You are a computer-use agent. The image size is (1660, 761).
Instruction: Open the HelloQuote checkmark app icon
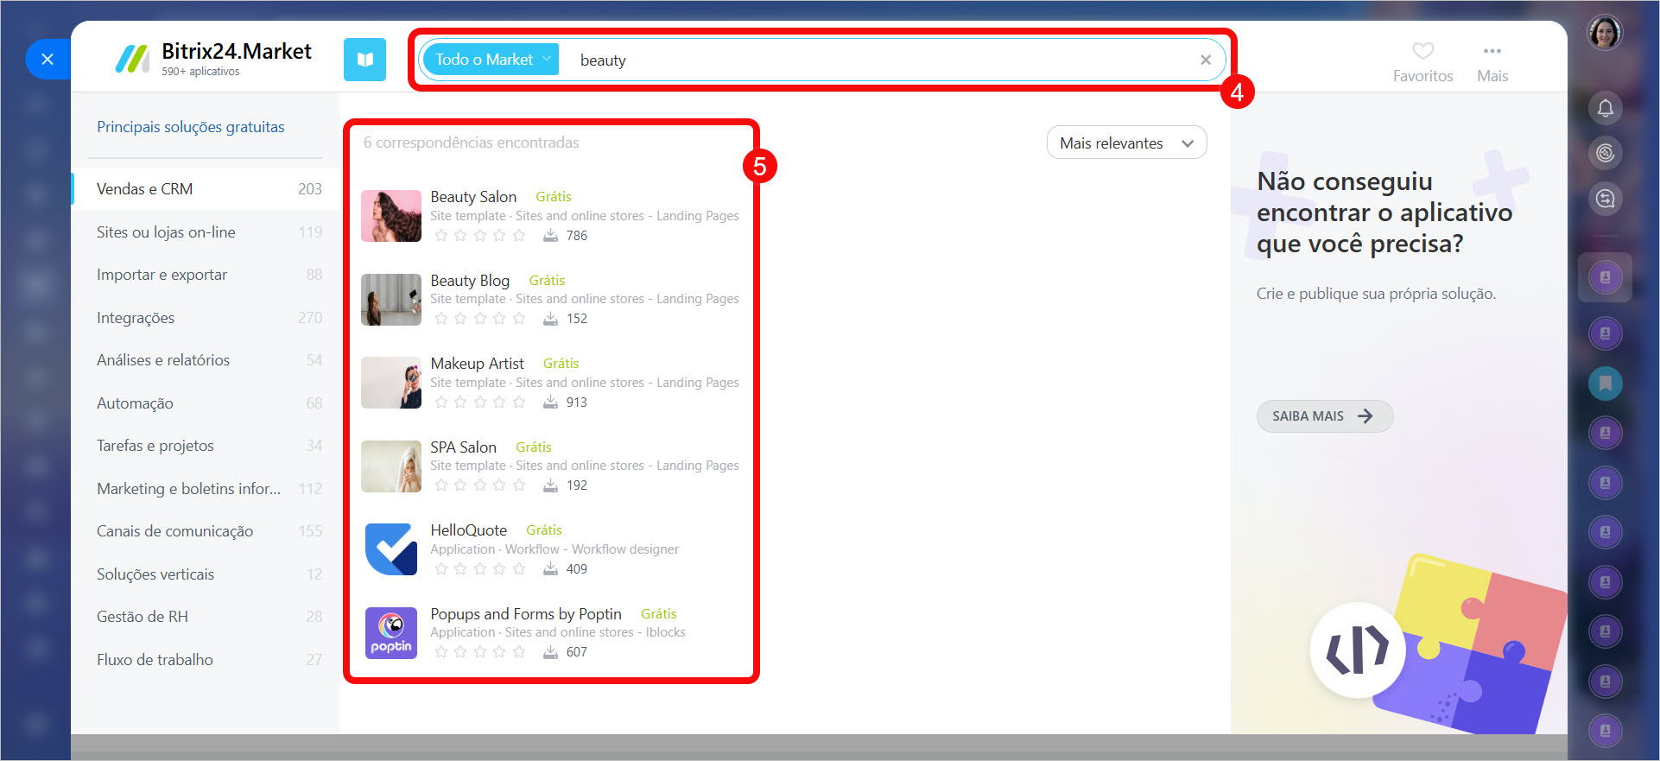point(391,549)
